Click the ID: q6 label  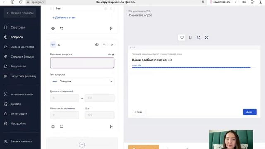111,55
